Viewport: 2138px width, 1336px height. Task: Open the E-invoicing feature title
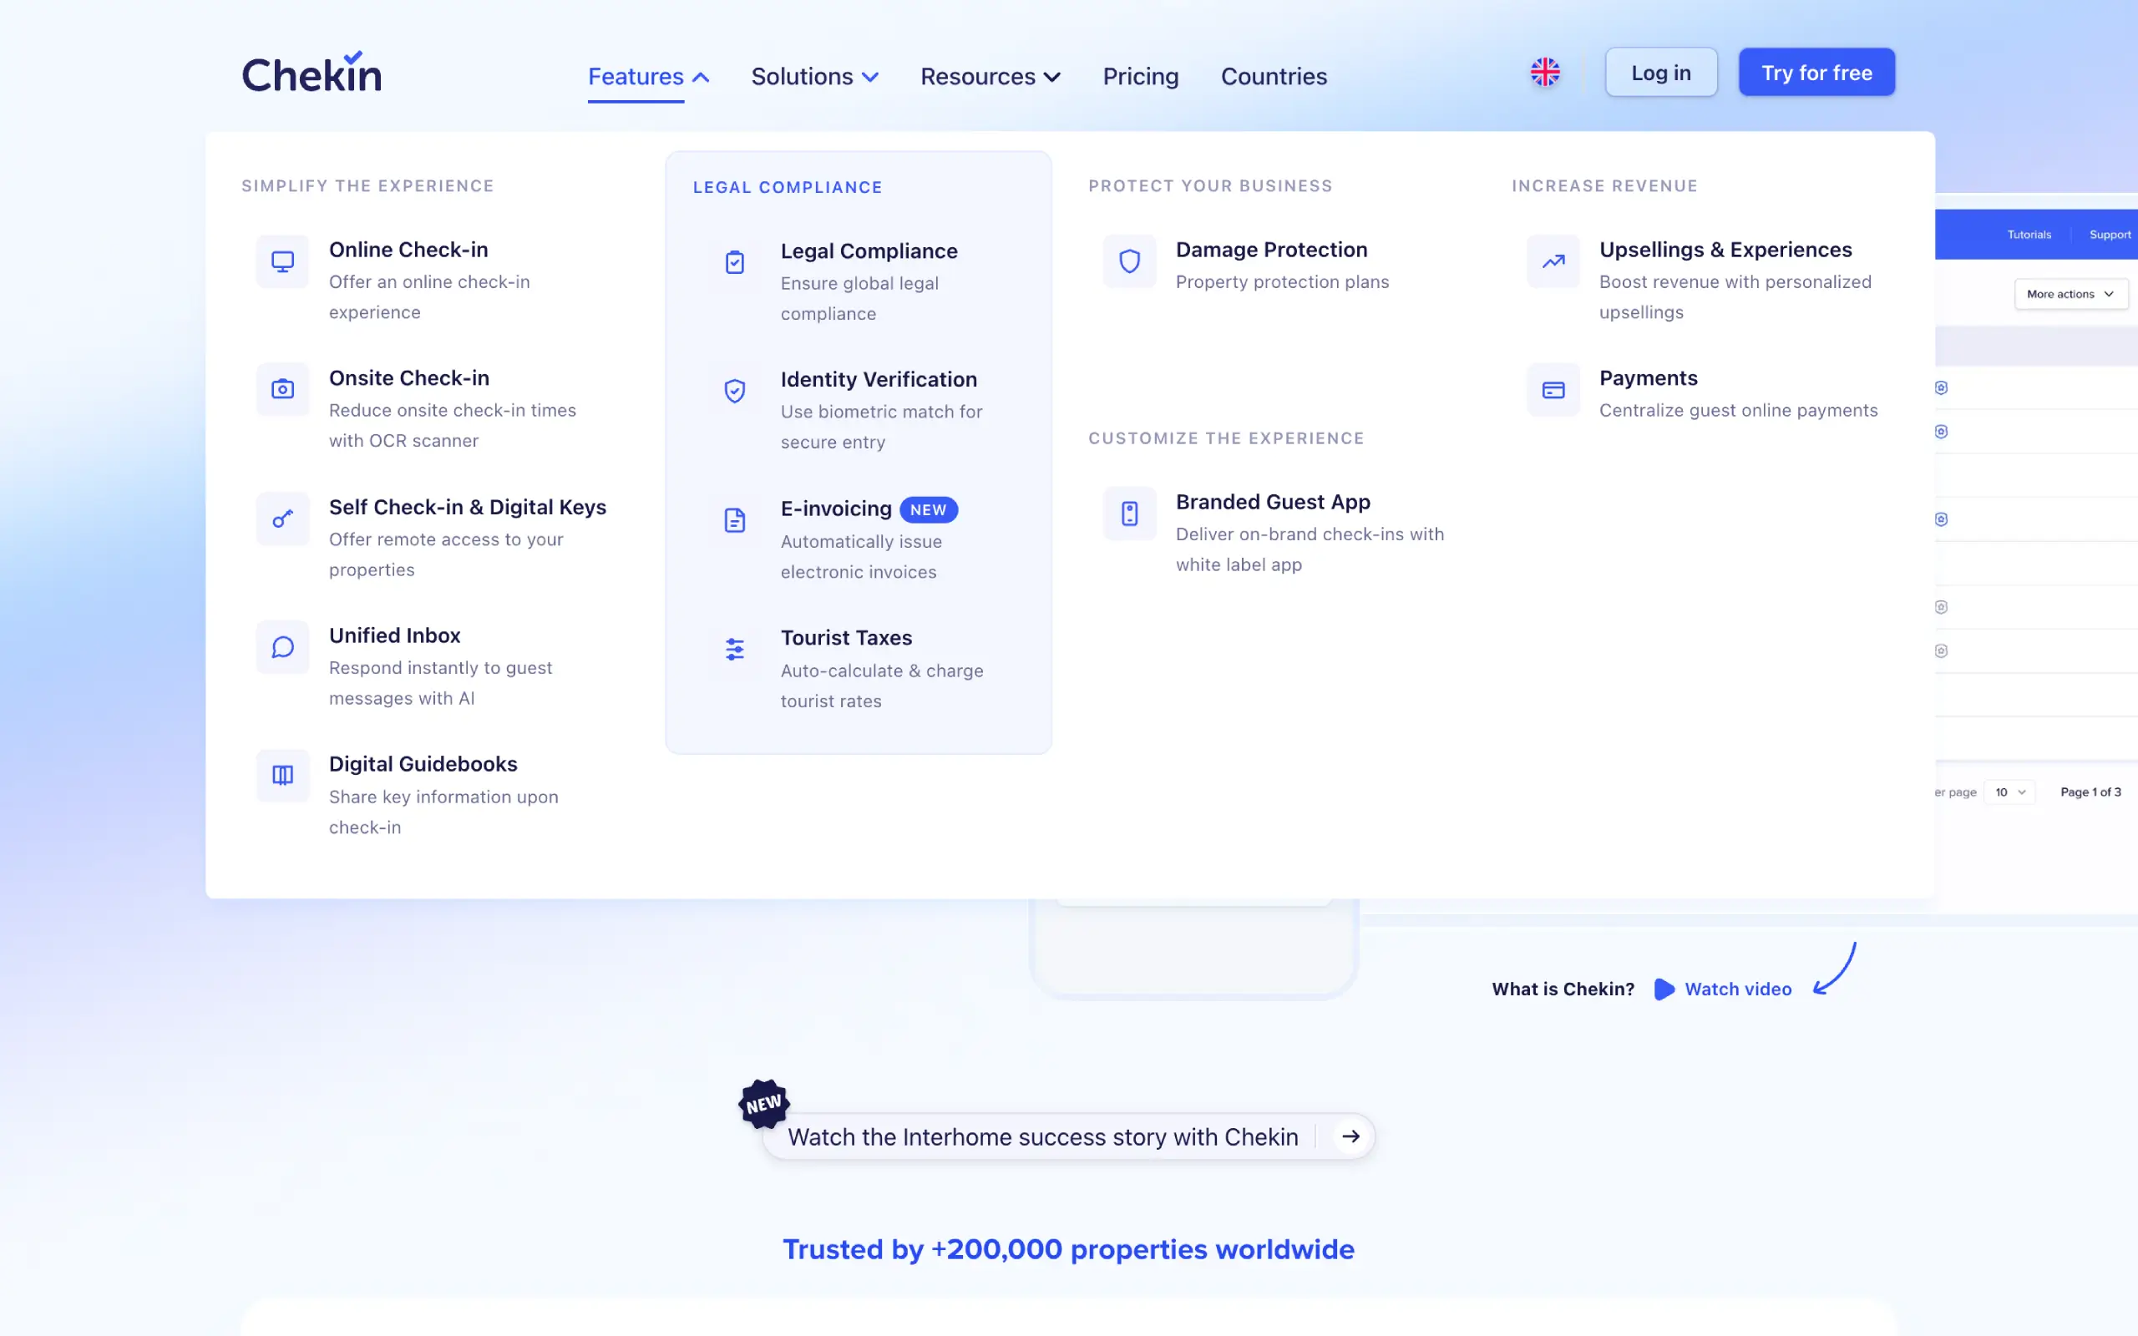coord(836,509)
